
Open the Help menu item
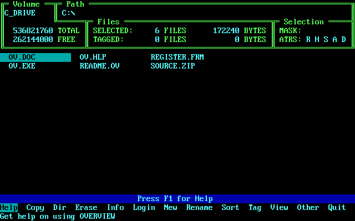click(x=9, y=208)
